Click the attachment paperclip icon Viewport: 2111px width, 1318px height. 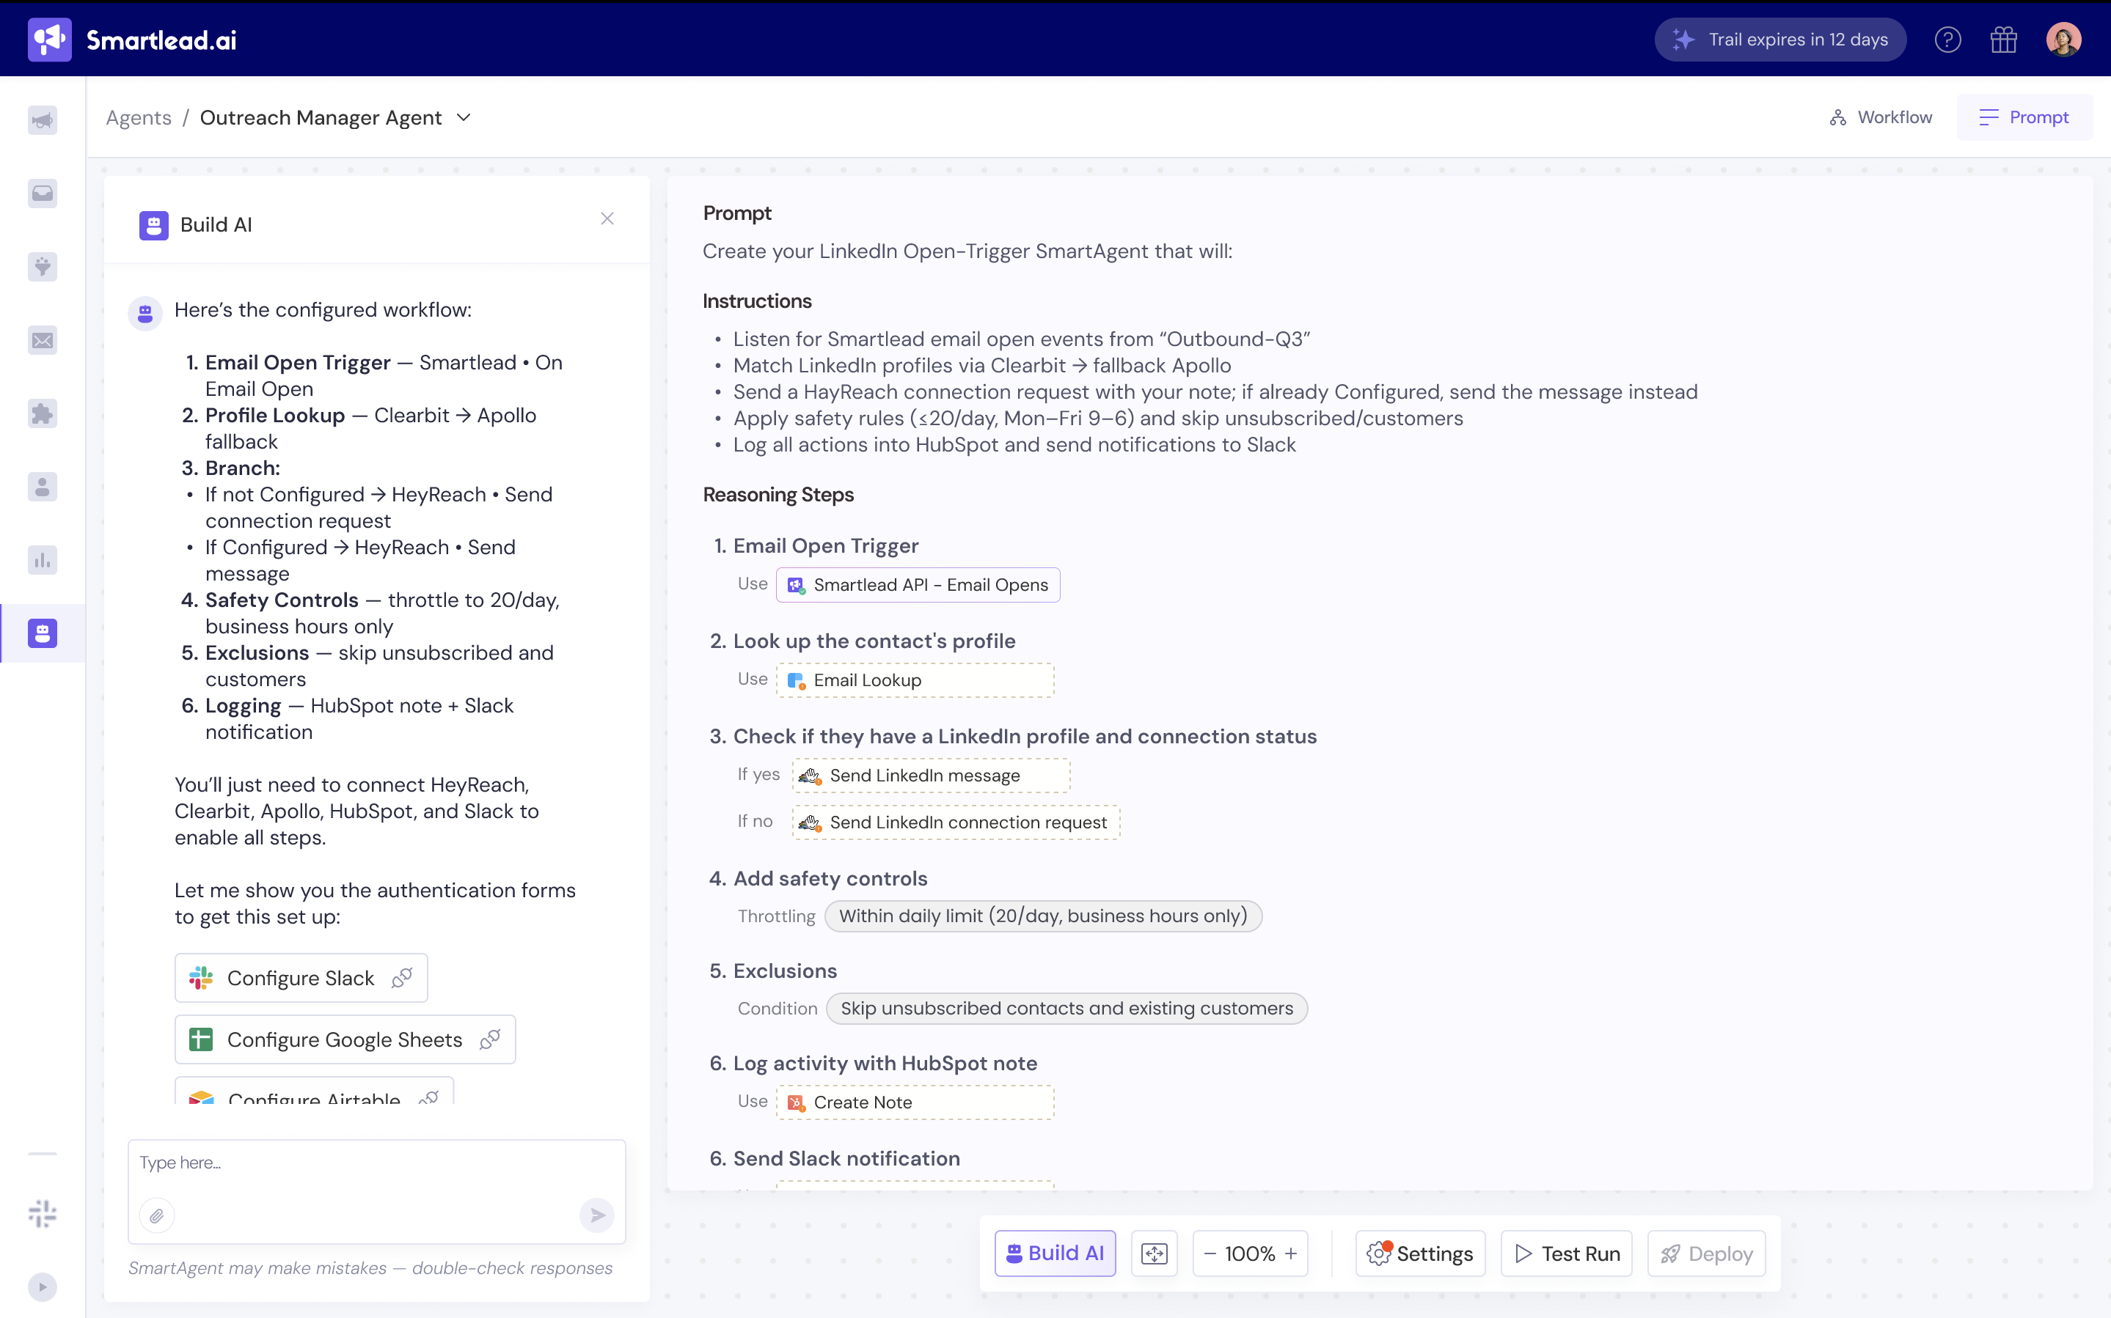(x=157, y=1215)
